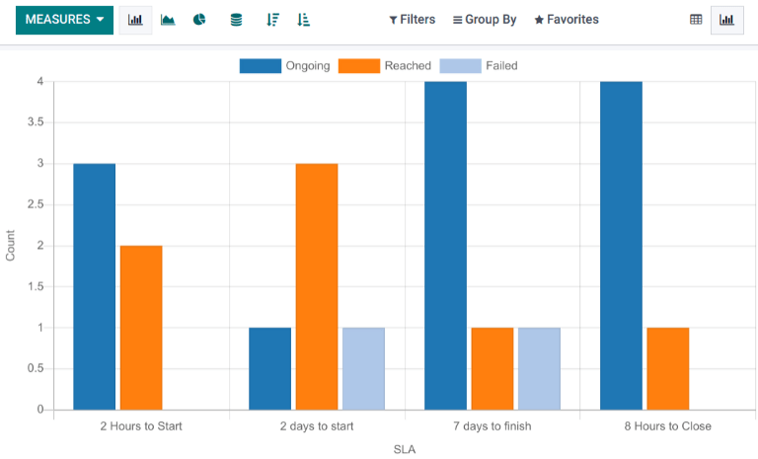Open the Group By menu
Viewport: 758px width, 459px height.
click(x=485, y=20)
